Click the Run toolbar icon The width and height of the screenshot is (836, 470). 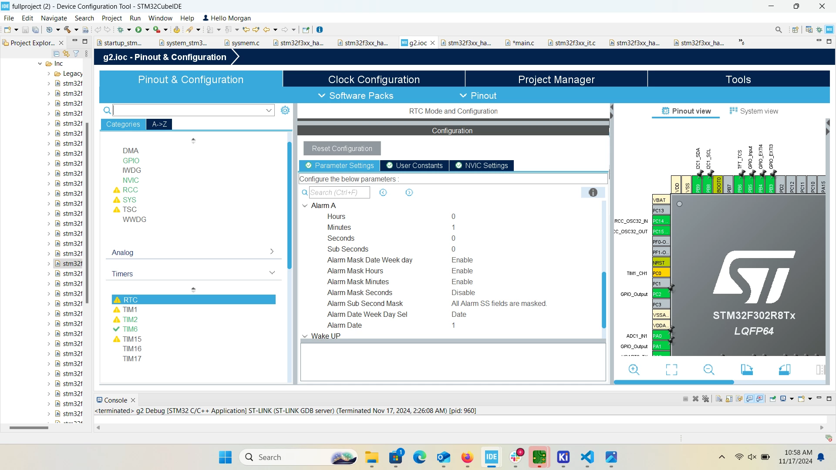pyautogui.click(x=138, y=30)
